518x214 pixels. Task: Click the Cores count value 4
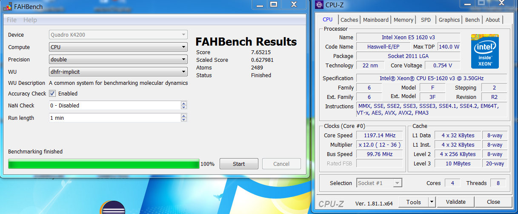tap(452, 183)
